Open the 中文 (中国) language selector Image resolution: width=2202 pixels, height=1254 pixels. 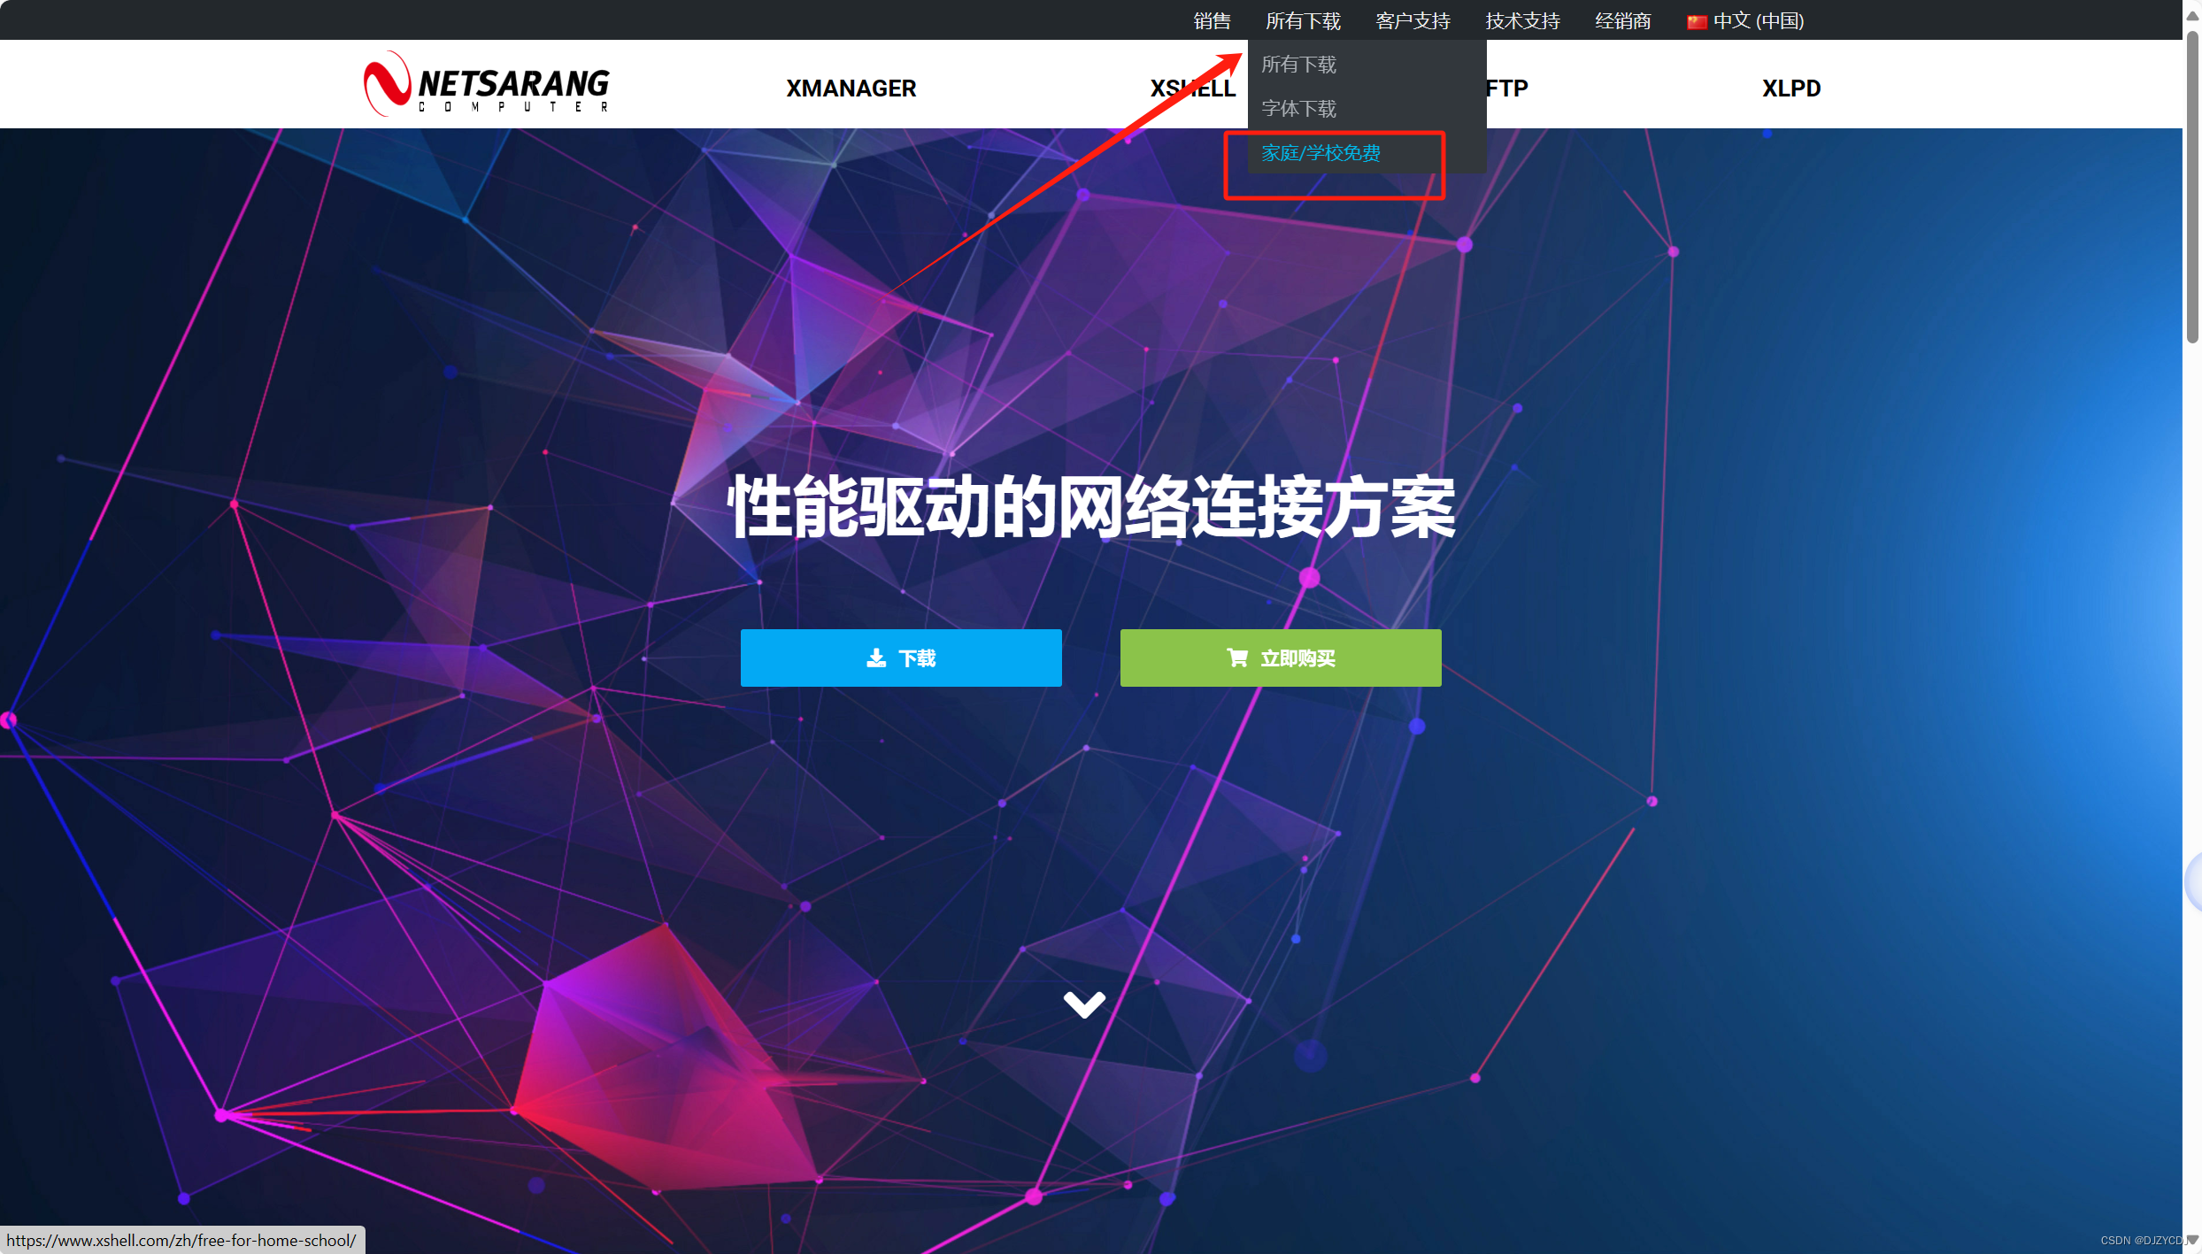pos(1758,21)
